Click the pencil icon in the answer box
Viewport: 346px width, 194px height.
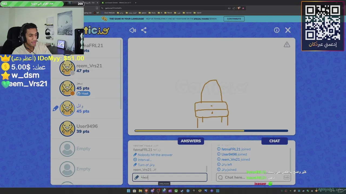click(x=137, y=177)
